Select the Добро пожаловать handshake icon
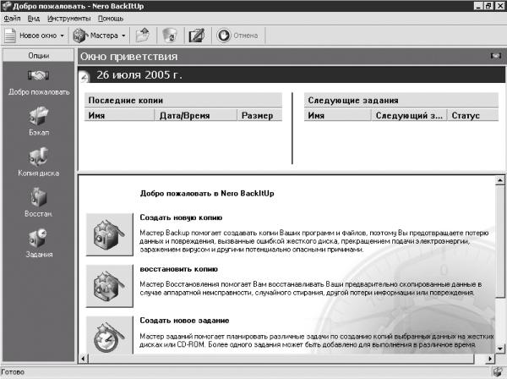This screenshot has height=379, width=507. coord(38,76)
